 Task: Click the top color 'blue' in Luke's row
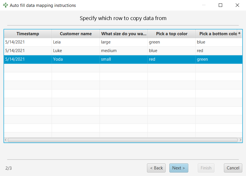click(x=172, y=51)
